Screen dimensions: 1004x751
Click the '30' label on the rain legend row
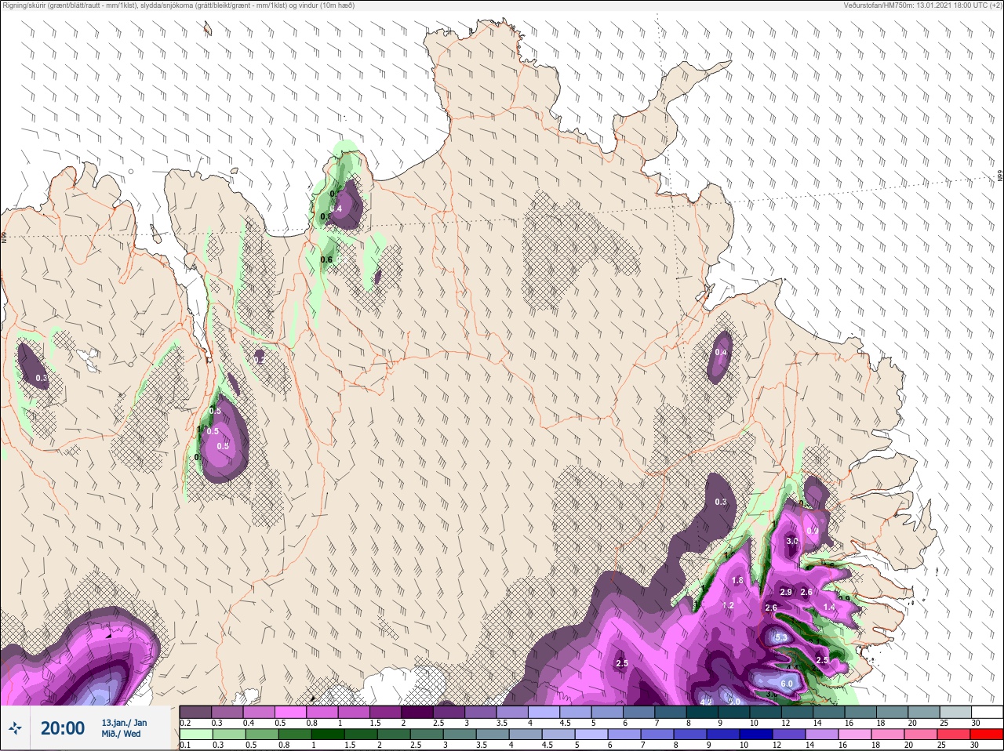pos(975,746)
